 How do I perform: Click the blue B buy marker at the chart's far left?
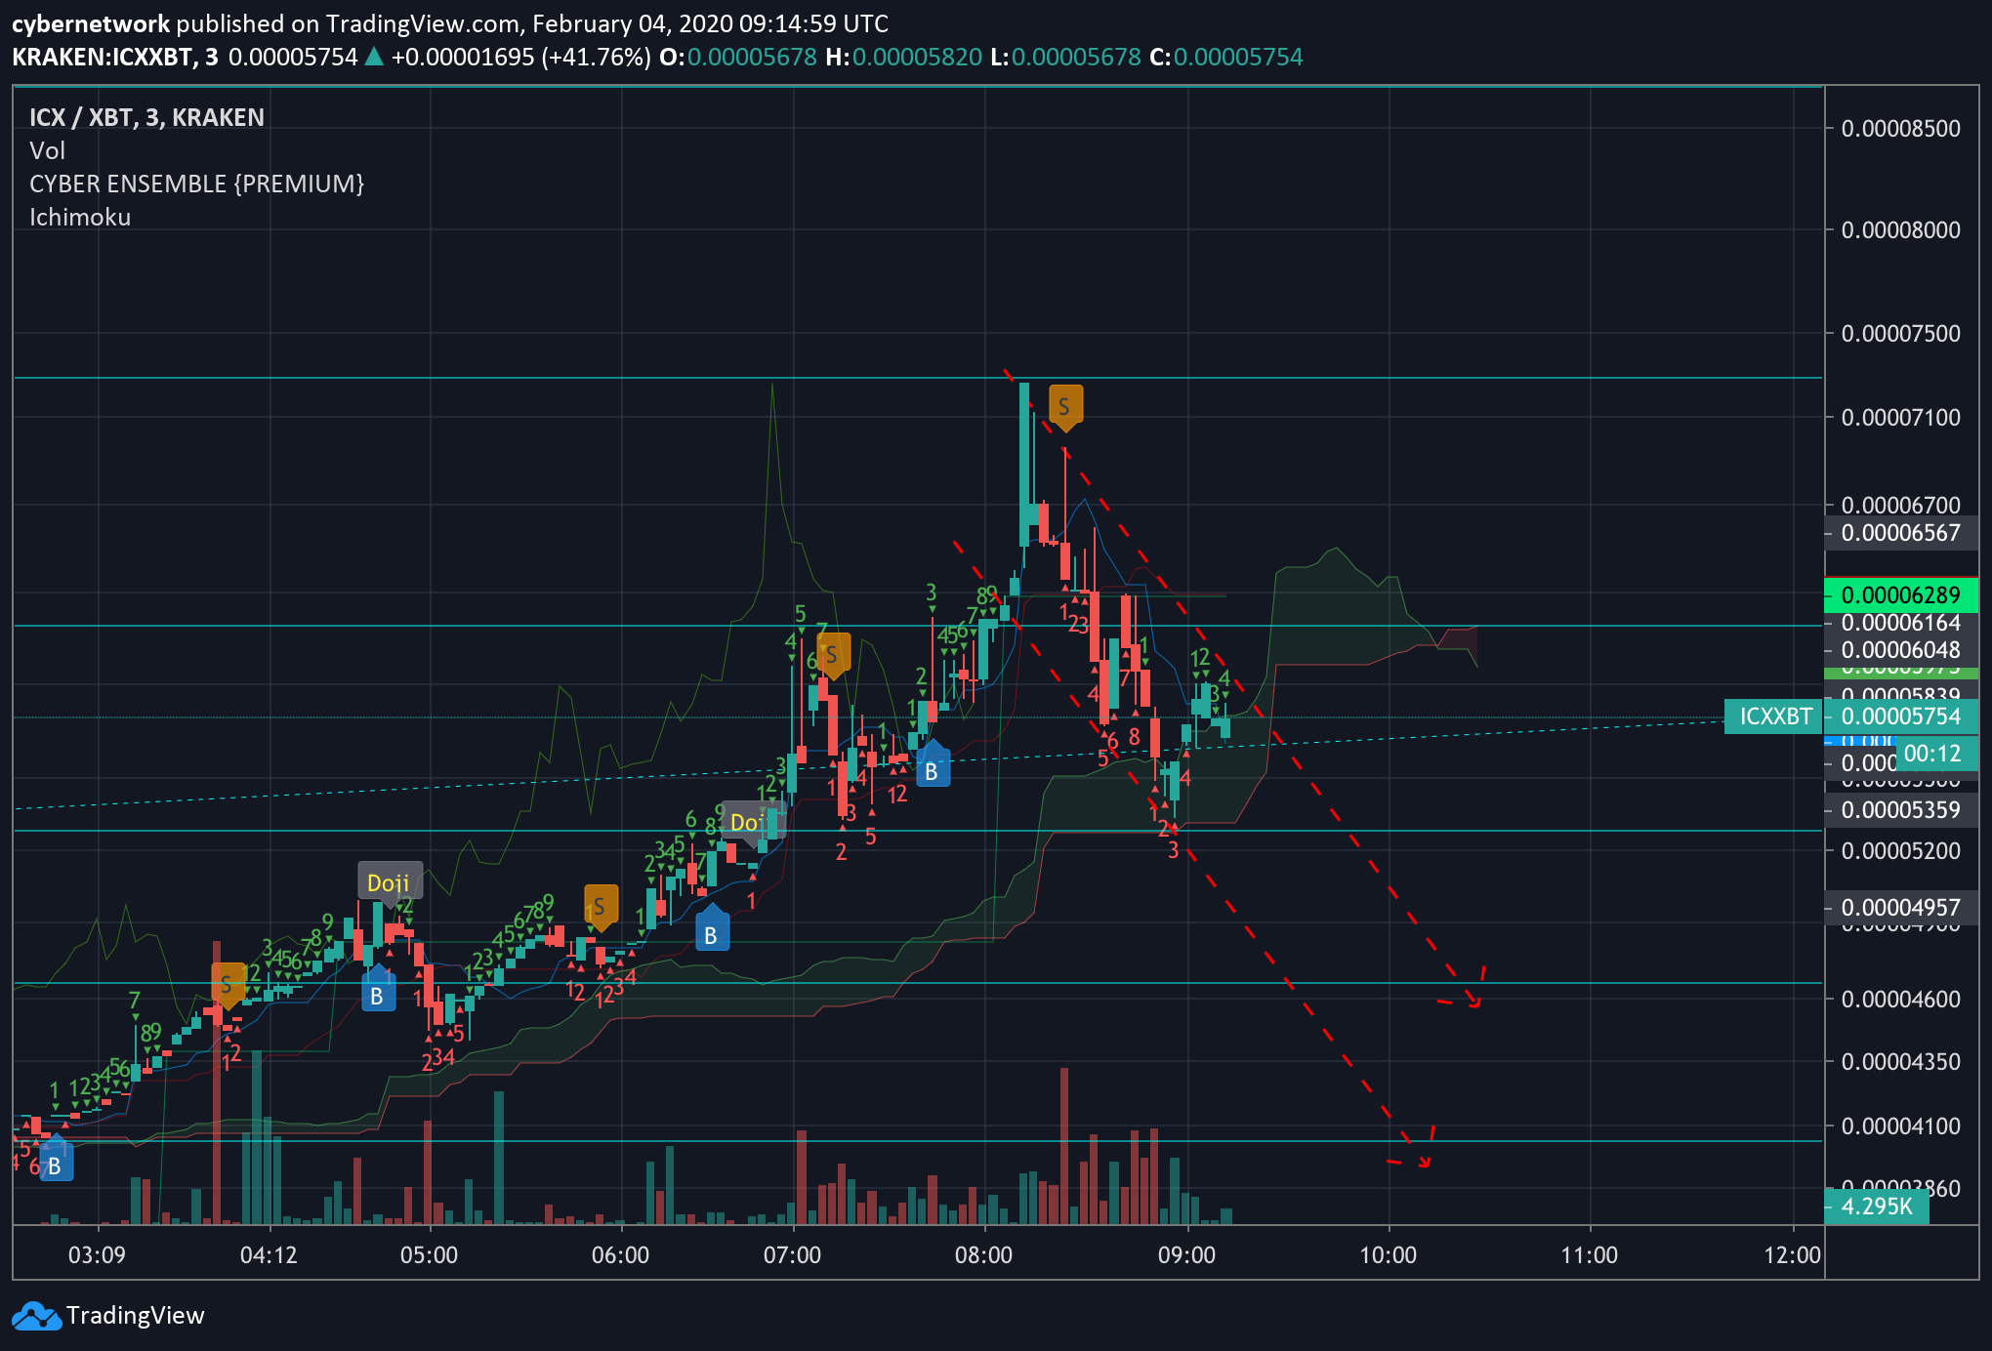(x=56, y=1162)
